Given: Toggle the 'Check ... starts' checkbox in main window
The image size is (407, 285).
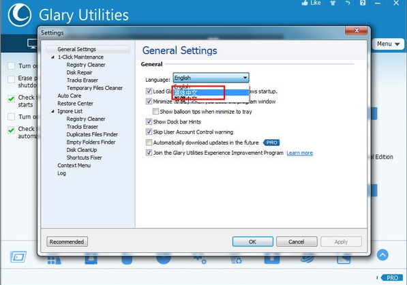Looking at the screenshot, I should (x=11, y=99).
